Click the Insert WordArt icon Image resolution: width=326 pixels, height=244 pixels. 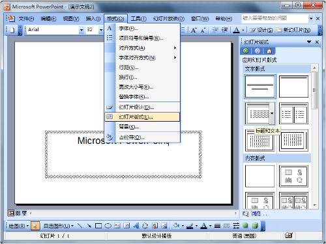click(136, 226)
